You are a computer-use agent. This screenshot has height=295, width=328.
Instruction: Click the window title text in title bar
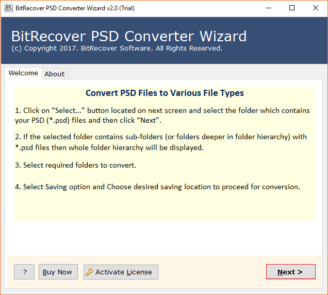75,8
